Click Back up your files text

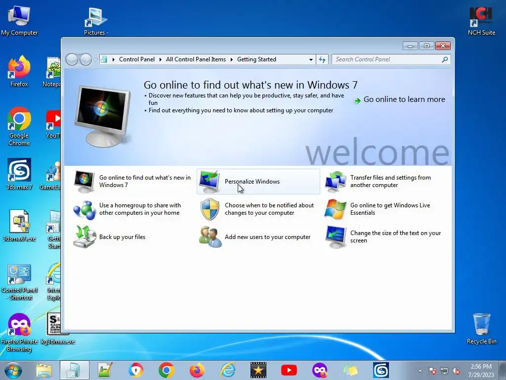[123, 237]
